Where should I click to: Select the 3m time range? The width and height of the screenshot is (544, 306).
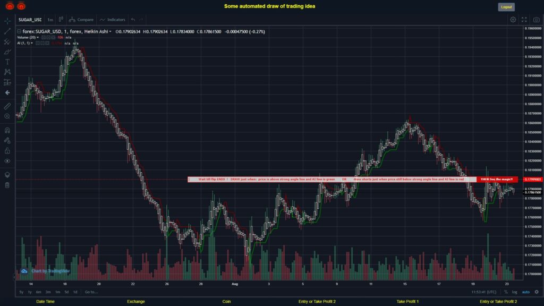48,292
